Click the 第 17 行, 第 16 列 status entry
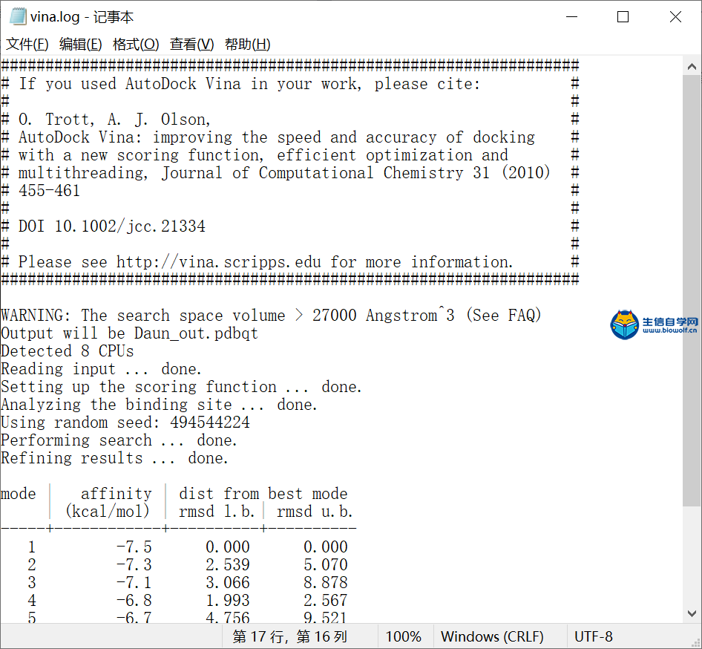 289,636
